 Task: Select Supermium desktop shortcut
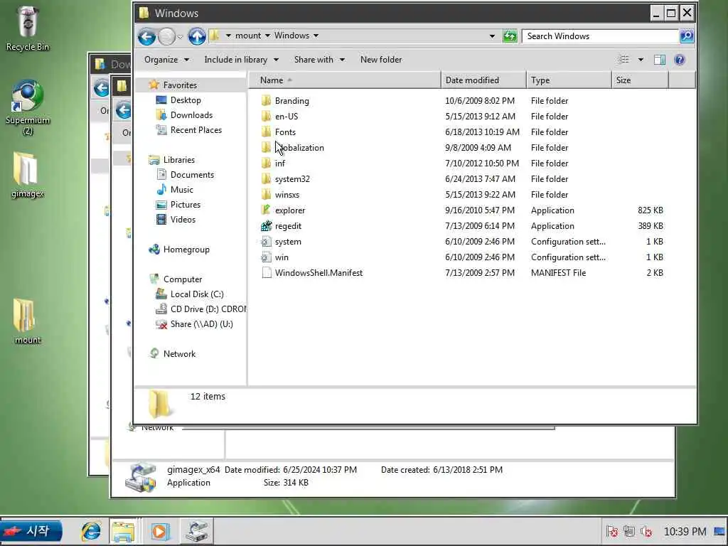(x=28, y=107)
